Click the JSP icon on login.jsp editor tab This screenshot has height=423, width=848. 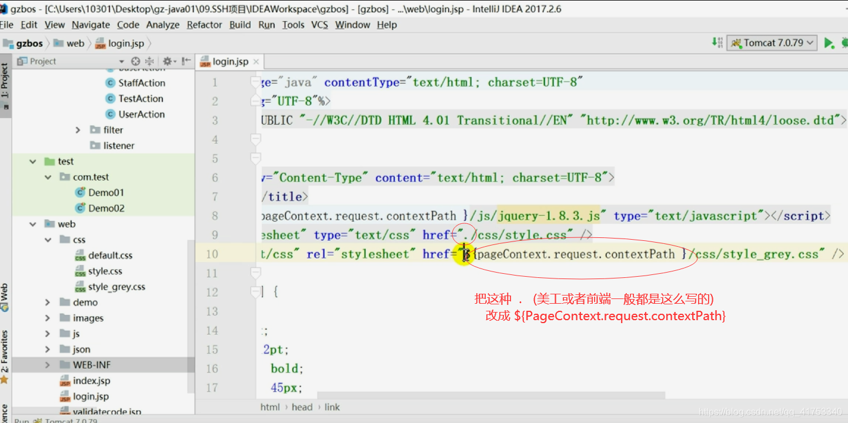pos(205,62)
